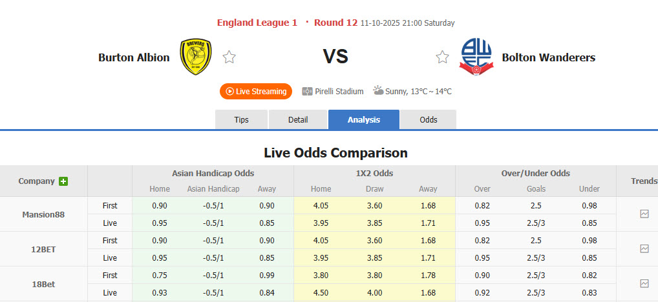Favorite Bolton Wanderers with the star icon

point(442,57)
